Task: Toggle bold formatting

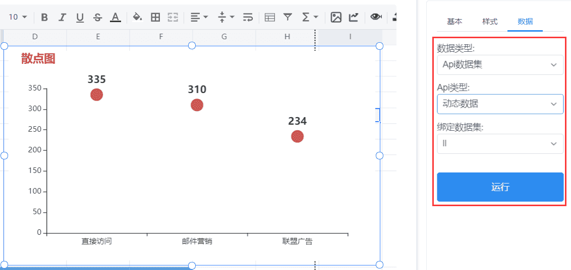Action: point(44,18)
